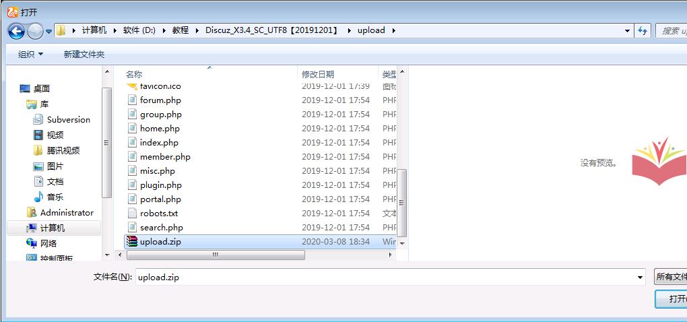Open the 所有文件 file type dropdown

tap(671, 277)
